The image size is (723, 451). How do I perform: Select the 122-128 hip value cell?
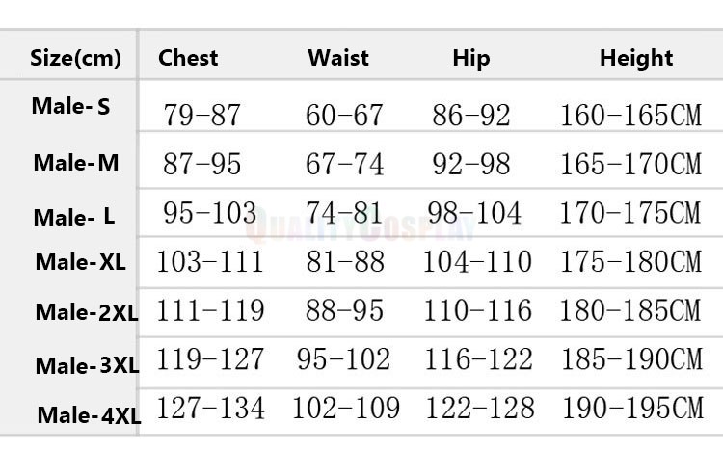click(x=480, y=408)
